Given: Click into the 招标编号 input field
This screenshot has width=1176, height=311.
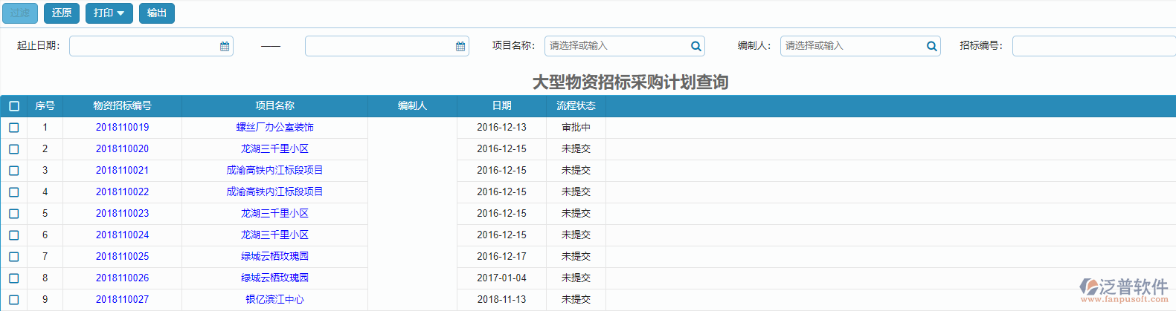Looking at the screenshot, I should (1092, 46).
